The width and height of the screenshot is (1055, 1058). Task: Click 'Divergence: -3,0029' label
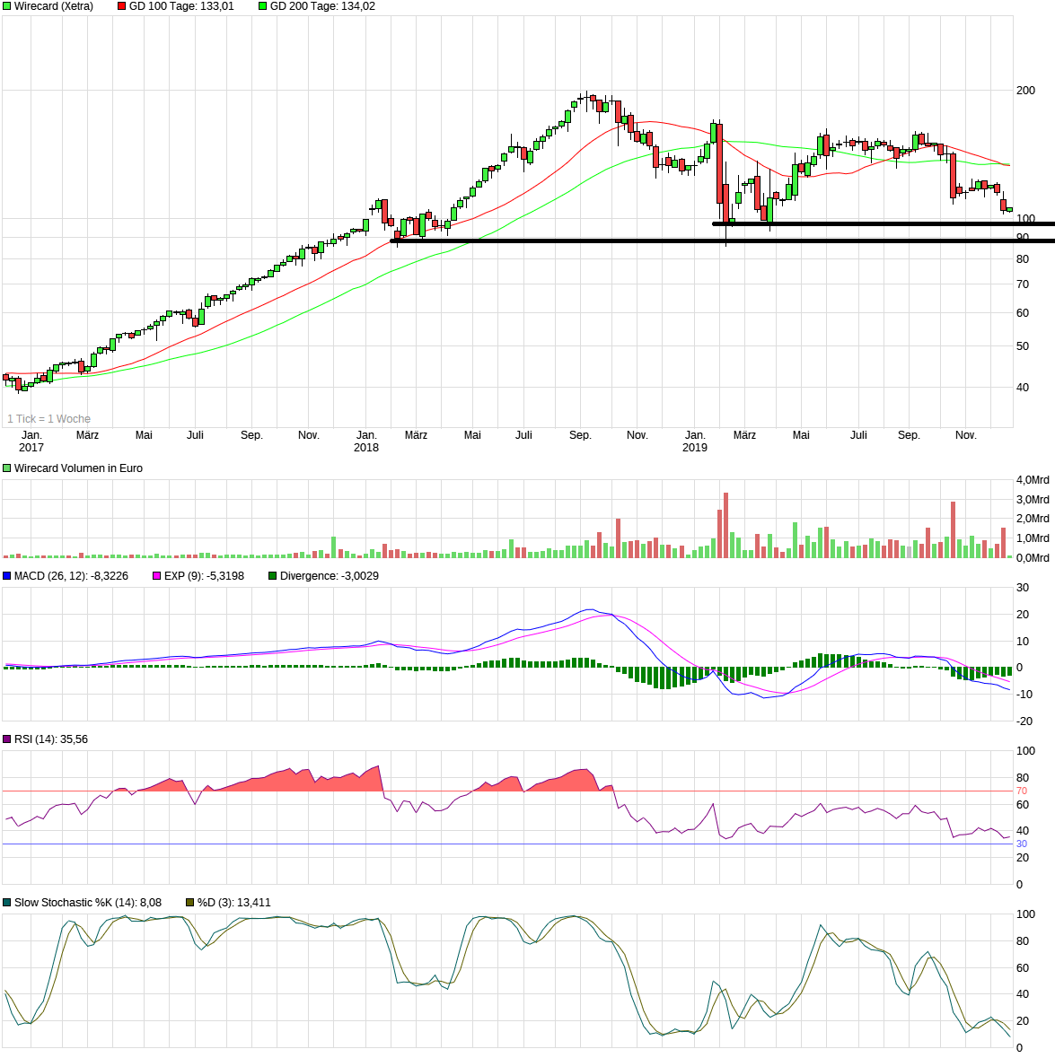pyautogui.click(x=330, y=576)
